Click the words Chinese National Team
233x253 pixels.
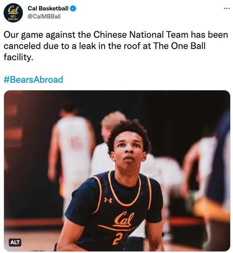tap(141, 35)
